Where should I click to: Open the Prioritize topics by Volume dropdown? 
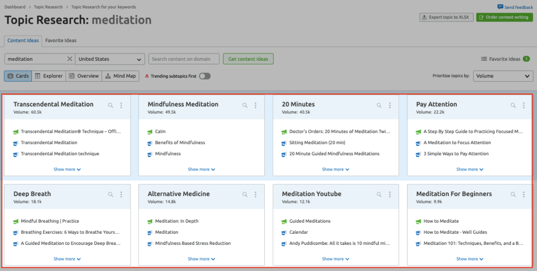tap(502, 76)
